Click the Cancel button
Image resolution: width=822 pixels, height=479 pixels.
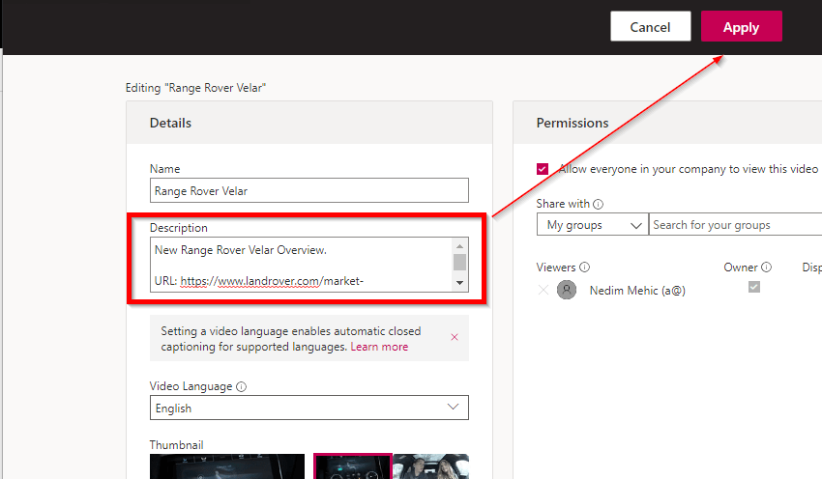pyautogui.click(x=650, y=27)
